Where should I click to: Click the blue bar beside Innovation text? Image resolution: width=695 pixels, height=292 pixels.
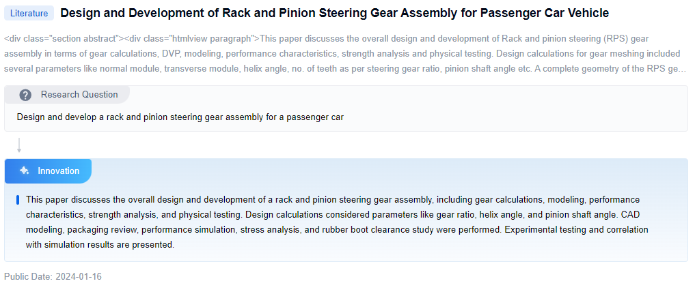point(18,200)
